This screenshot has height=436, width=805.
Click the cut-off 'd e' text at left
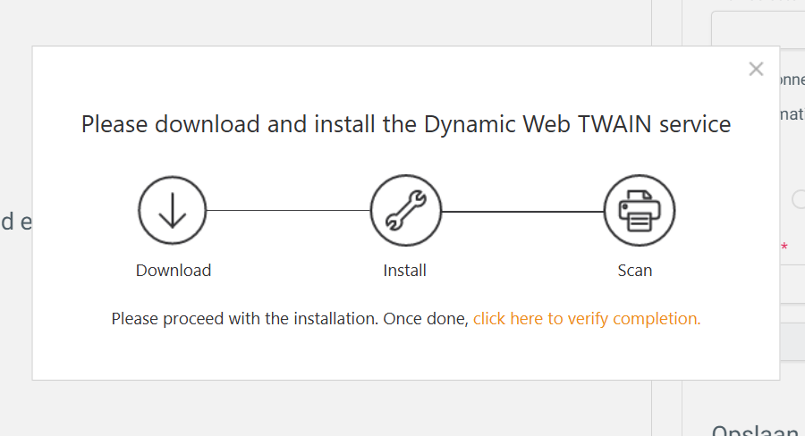tap(16, 222)
